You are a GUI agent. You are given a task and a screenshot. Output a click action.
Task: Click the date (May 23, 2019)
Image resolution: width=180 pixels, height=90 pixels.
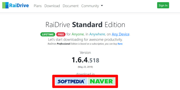(85, 67)
